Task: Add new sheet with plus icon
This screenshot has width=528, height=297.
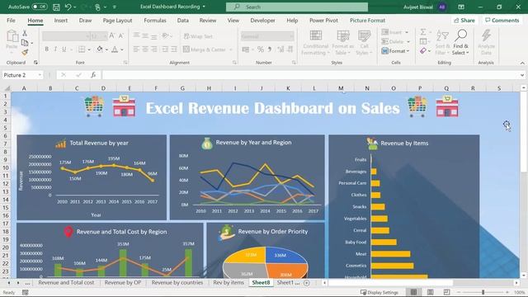Action: [307, 283]
